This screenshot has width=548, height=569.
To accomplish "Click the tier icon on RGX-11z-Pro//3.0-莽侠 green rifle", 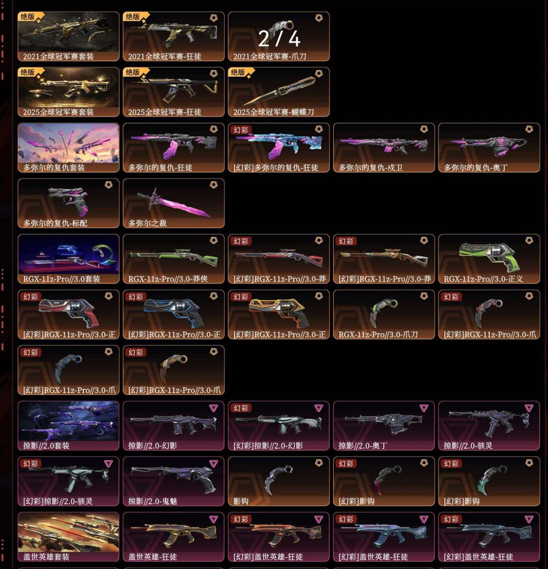I will (x=214, y=241).
